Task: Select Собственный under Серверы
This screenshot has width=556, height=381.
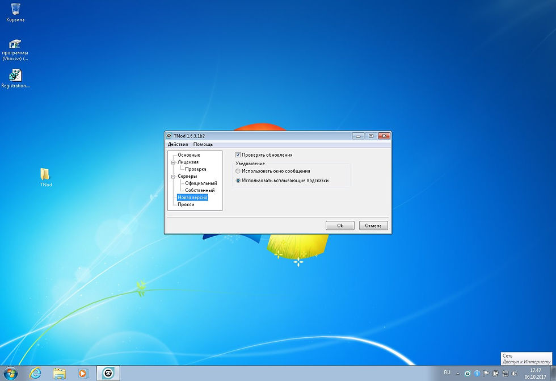Action: tap(200, 191)
